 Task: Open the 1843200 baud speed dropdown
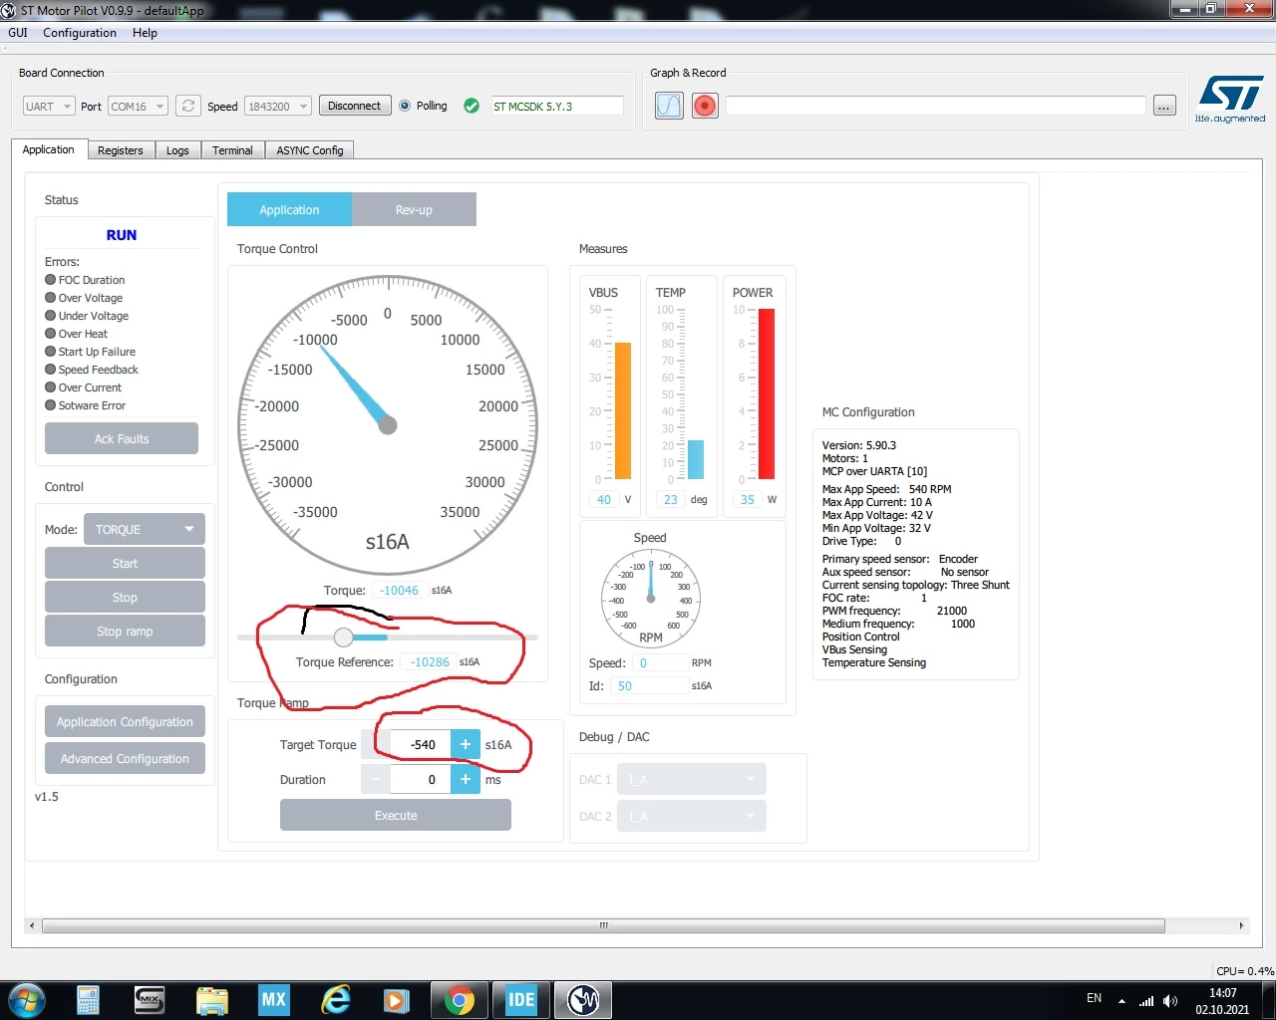pos(278,106)
